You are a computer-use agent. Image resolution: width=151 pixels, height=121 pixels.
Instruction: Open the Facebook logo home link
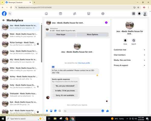(4, 14)
